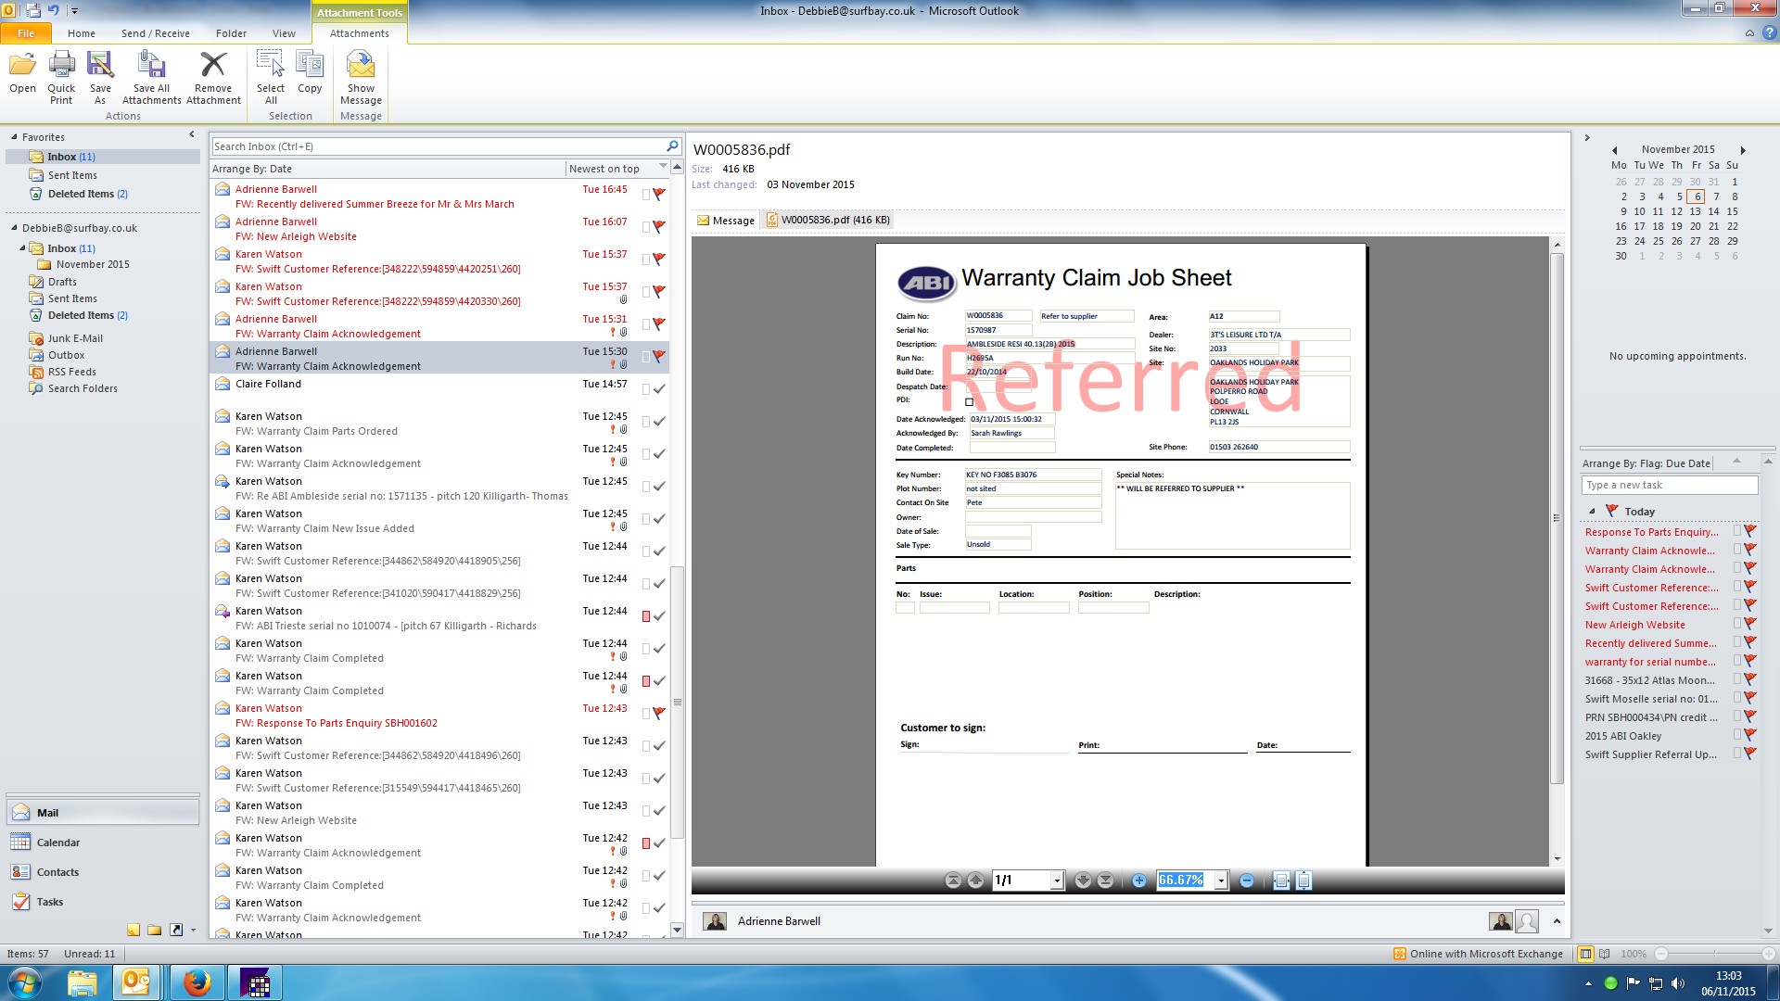Open the Send / Receive ribbon tab
Viewport: 1780px width, 1001px height.
[155, 33]
